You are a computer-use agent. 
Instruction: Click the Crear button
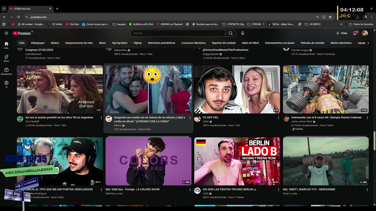pyautogui.click(x=342, y=33)
